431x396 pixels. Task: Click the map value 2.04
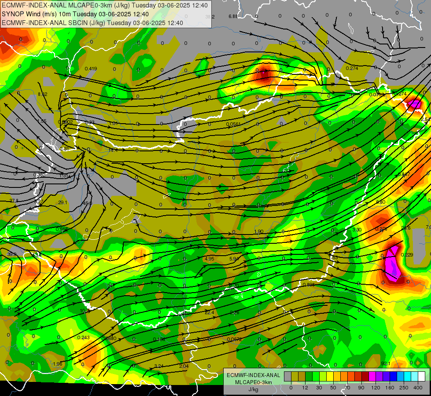click(x=184, y=366)
